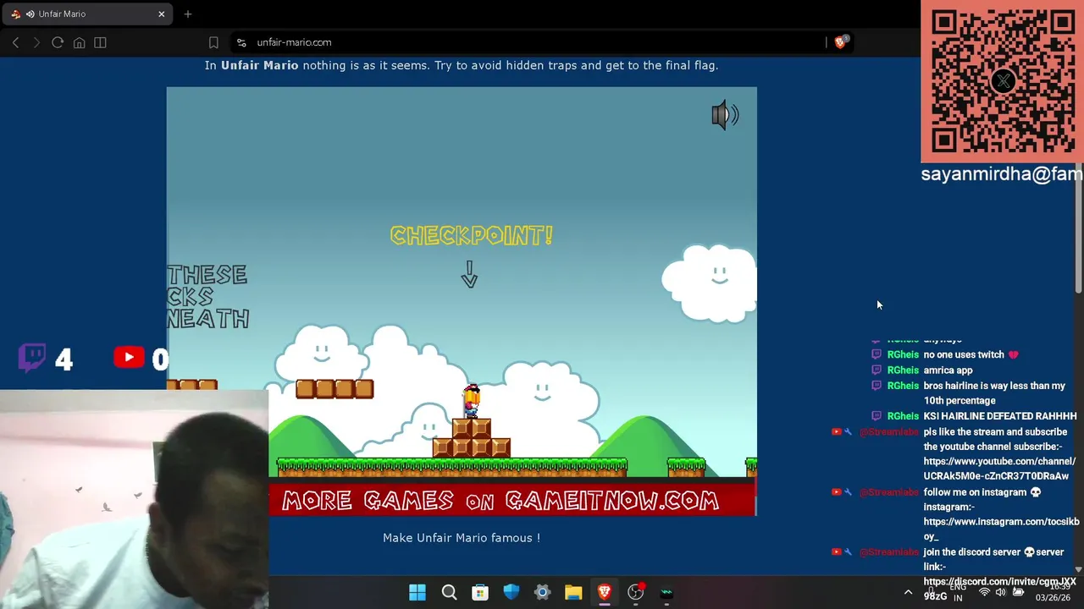Open the Windows Start menu
The width and height of the screenshot is (1084, 609).
pyautogui.click(x=418, y=593)
